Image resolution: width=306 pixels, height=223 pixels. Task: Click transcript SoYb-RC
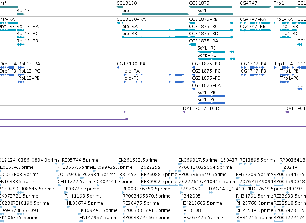207,55
